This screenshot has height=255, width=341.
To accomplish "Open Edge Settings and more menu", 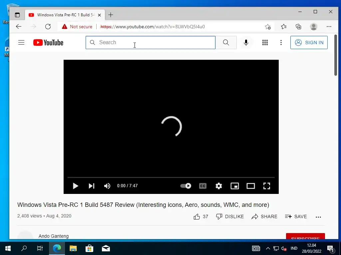I will pos(329,27).
